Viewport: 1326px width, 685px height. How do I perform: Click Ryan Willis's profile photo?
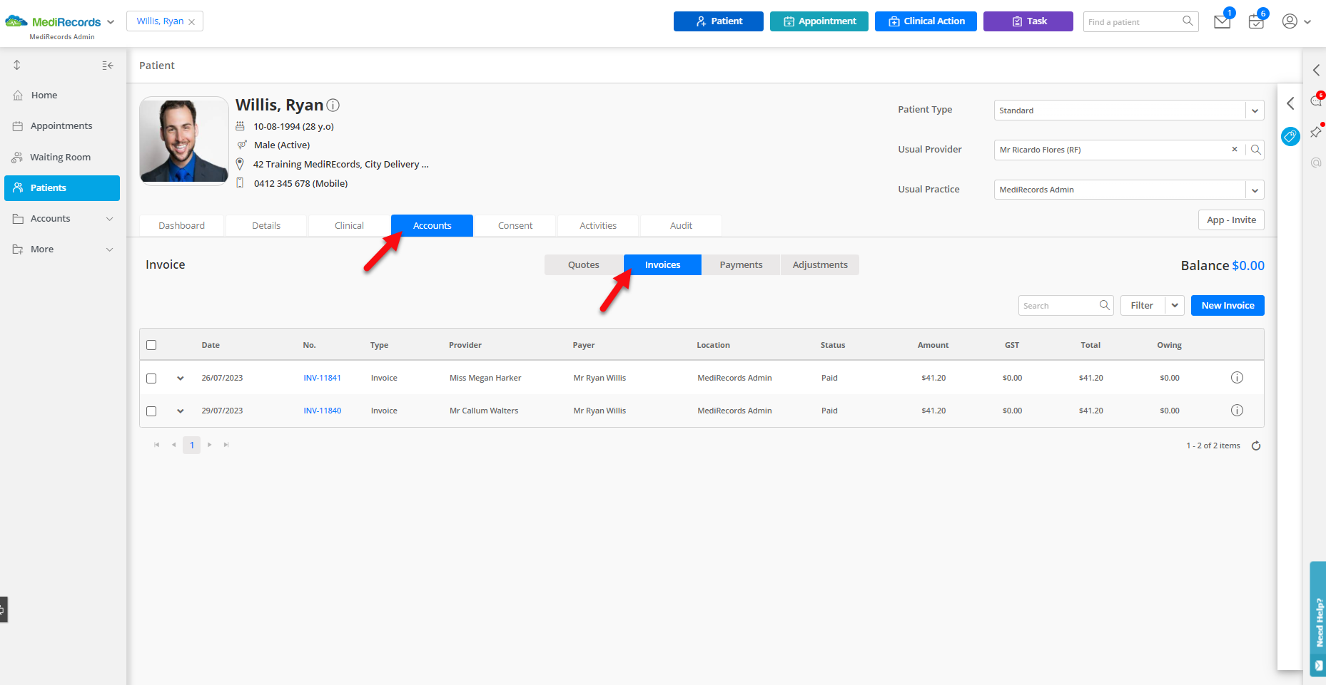tap(184, 140)
